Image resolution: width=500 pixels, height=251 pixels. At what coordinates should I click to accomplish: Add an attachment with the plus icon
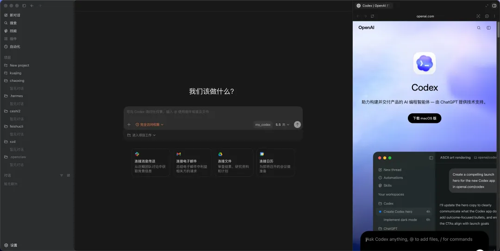tap(129, 124)
